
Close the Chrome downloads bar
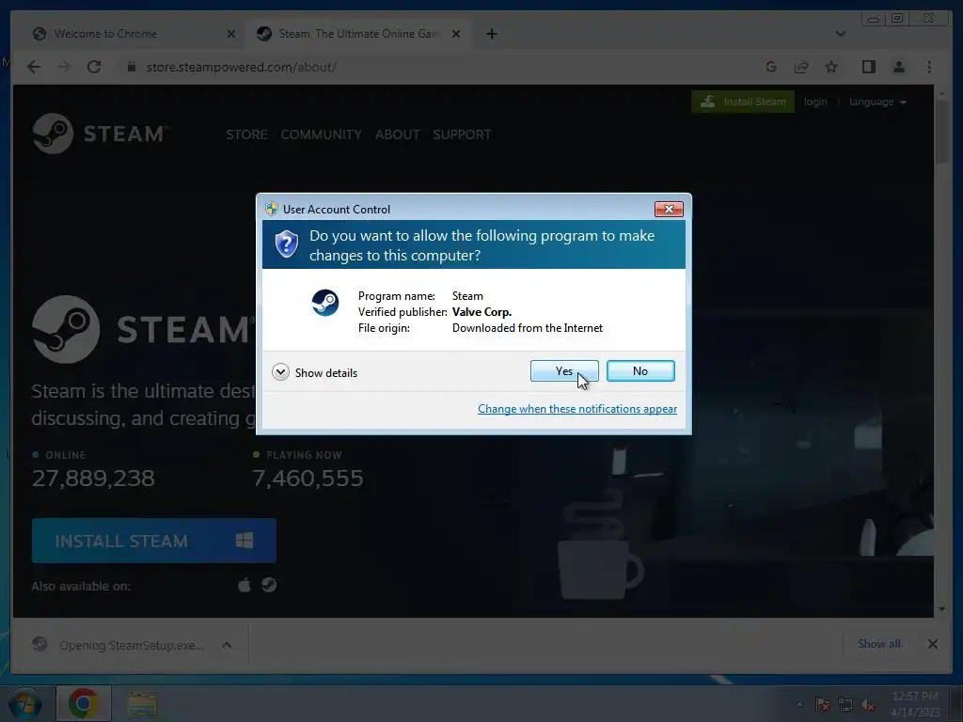pos(932,644)
